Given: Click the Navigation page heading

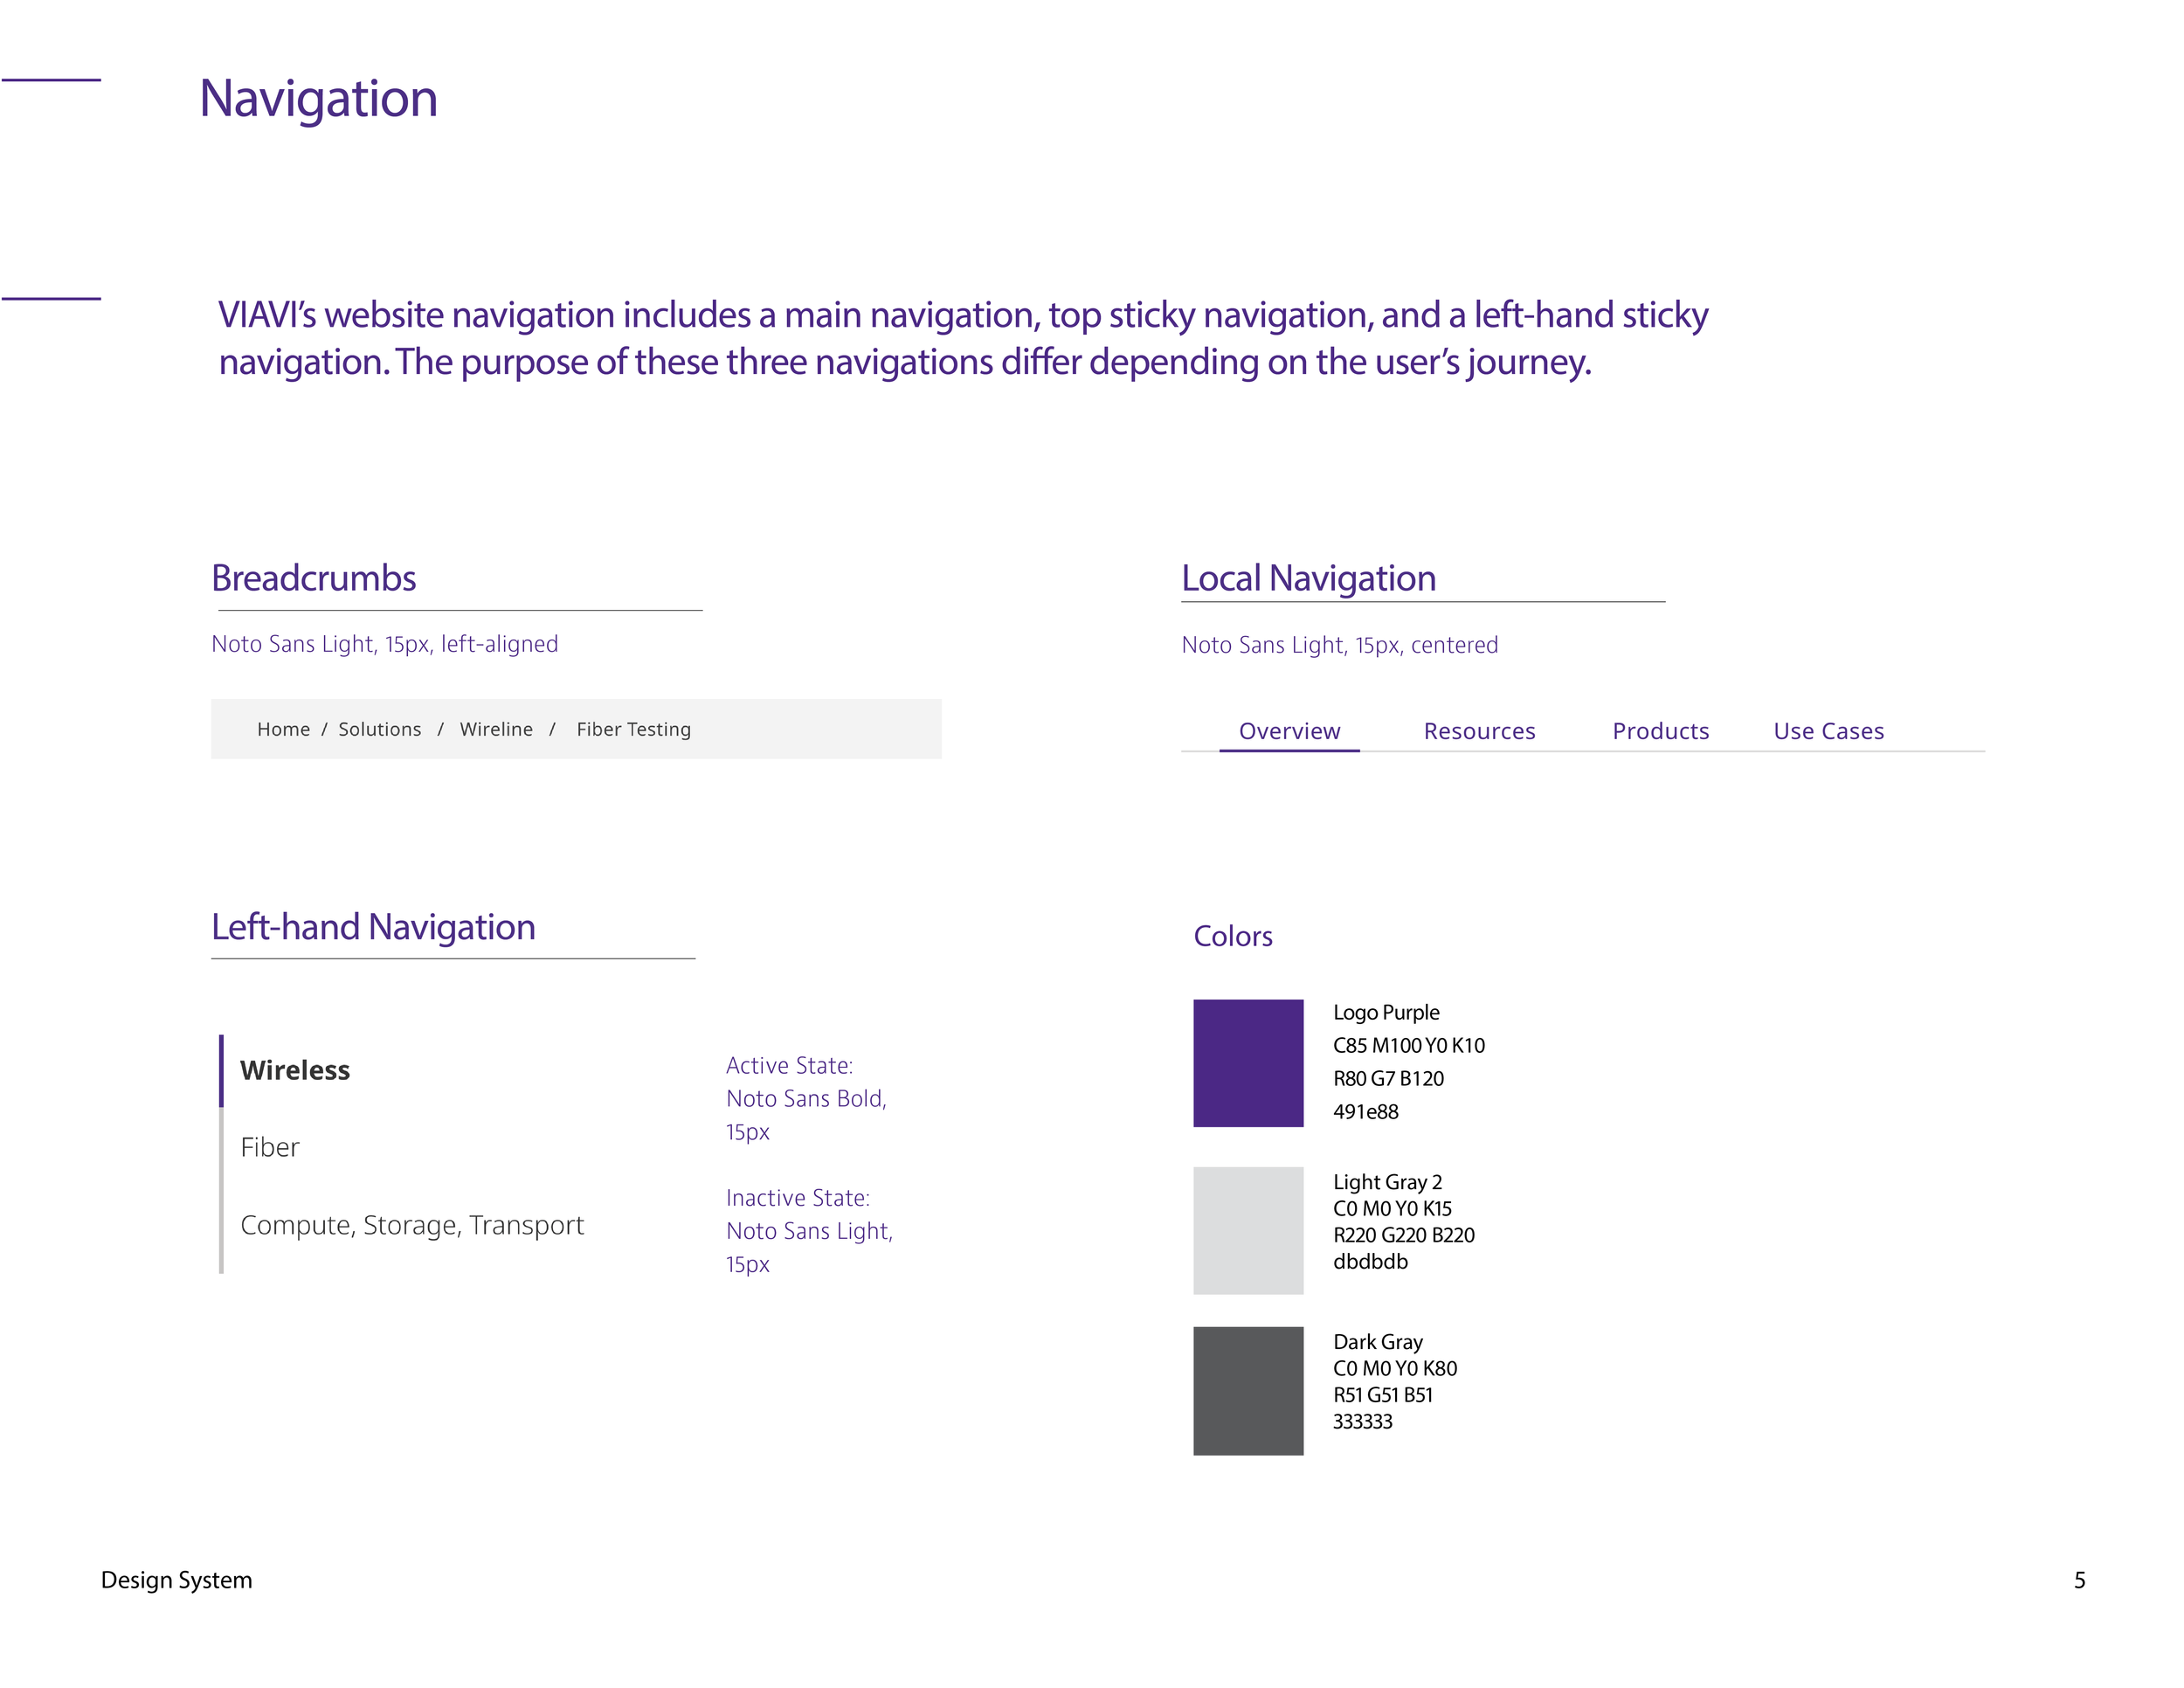Looking at the screenshot, I should point(319,98).
